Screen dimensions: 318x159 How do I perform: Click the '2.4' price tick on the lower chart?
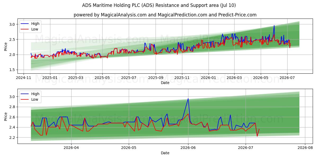pyautogui.click(x=13, y=127)
